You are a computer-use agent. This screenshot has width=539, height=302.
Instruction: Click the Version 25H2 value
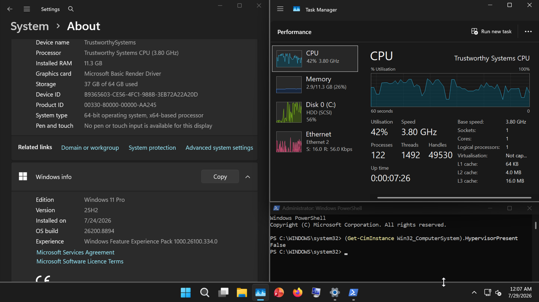tap(91, 210)
